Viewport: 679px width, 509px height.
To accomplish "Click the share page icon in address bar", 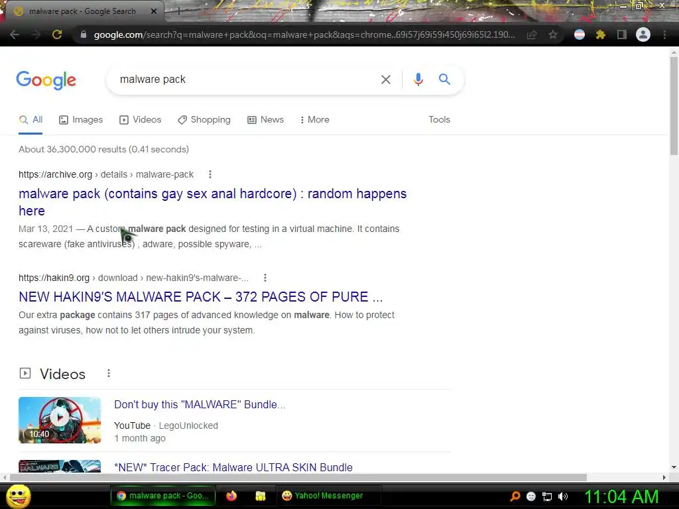I will 532,34.
